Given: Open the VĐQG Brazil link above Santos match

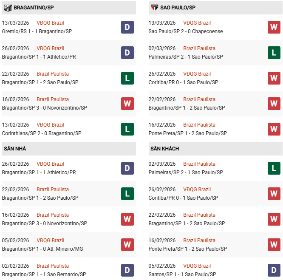Looking at the screenshot, I should (197, 266).
